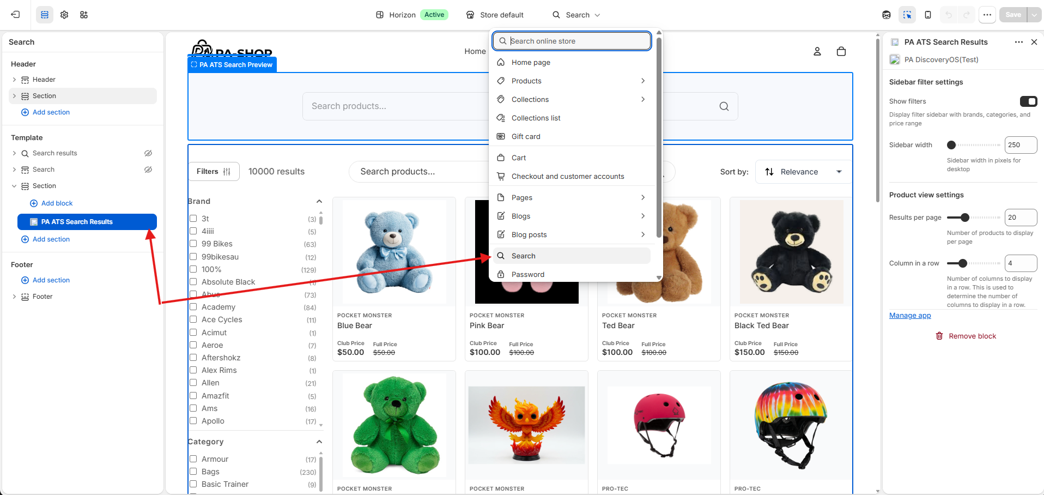This screenshot has height=495, width=1044.
Task: Click the Filters button
Action: 214,172
